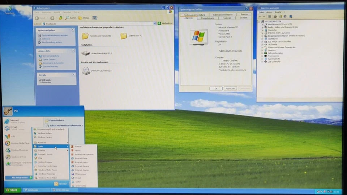Viewport: 347px width, 195px height.
Task: Collapse the Systemaufgaben panel chevron
Action: [73, 30]
